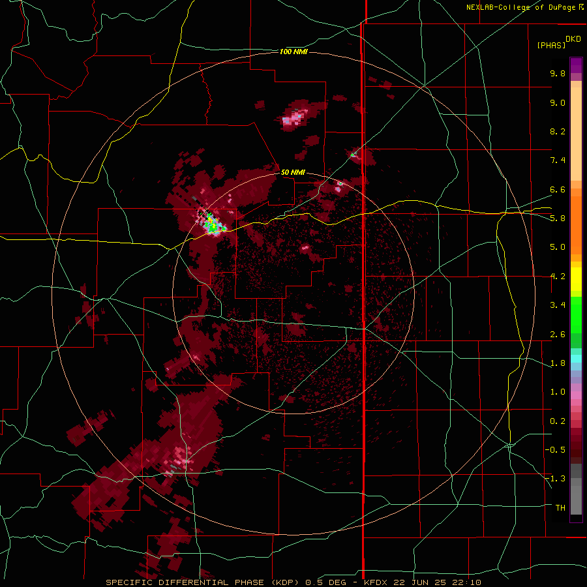Viewport: 587px width, 587px height.
Task: Click the 9.8 scale value
Action: [x=558, y=73]
